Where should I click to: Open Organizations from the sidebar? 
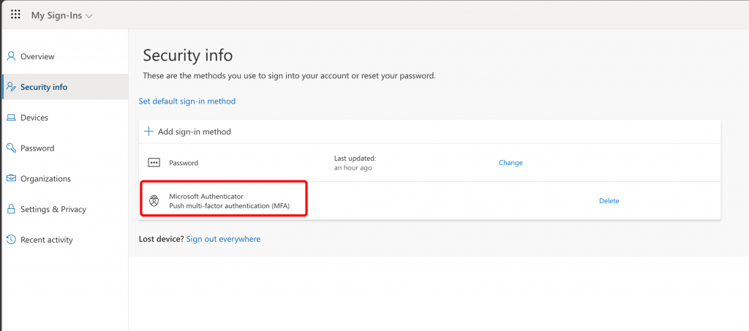[x=45, y=178]
